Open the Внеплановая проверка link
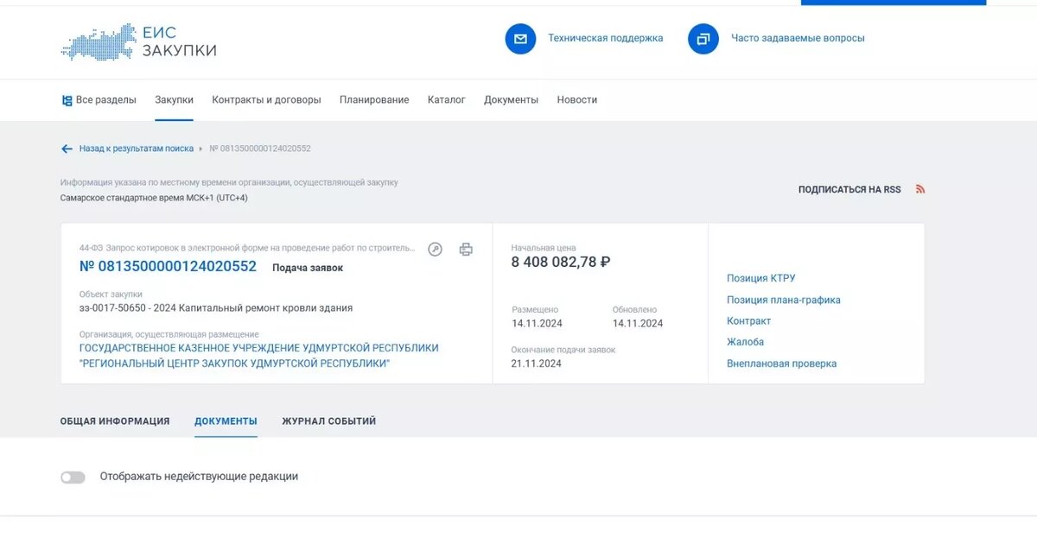1037x538 pixels. point(783,364)
